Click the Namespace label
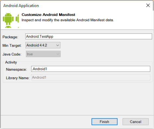 16,69
